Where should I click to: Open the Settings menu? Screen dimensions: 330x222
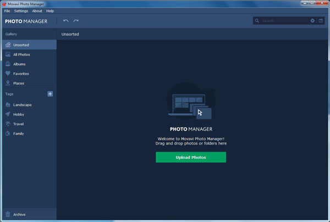tap(21, 11)
